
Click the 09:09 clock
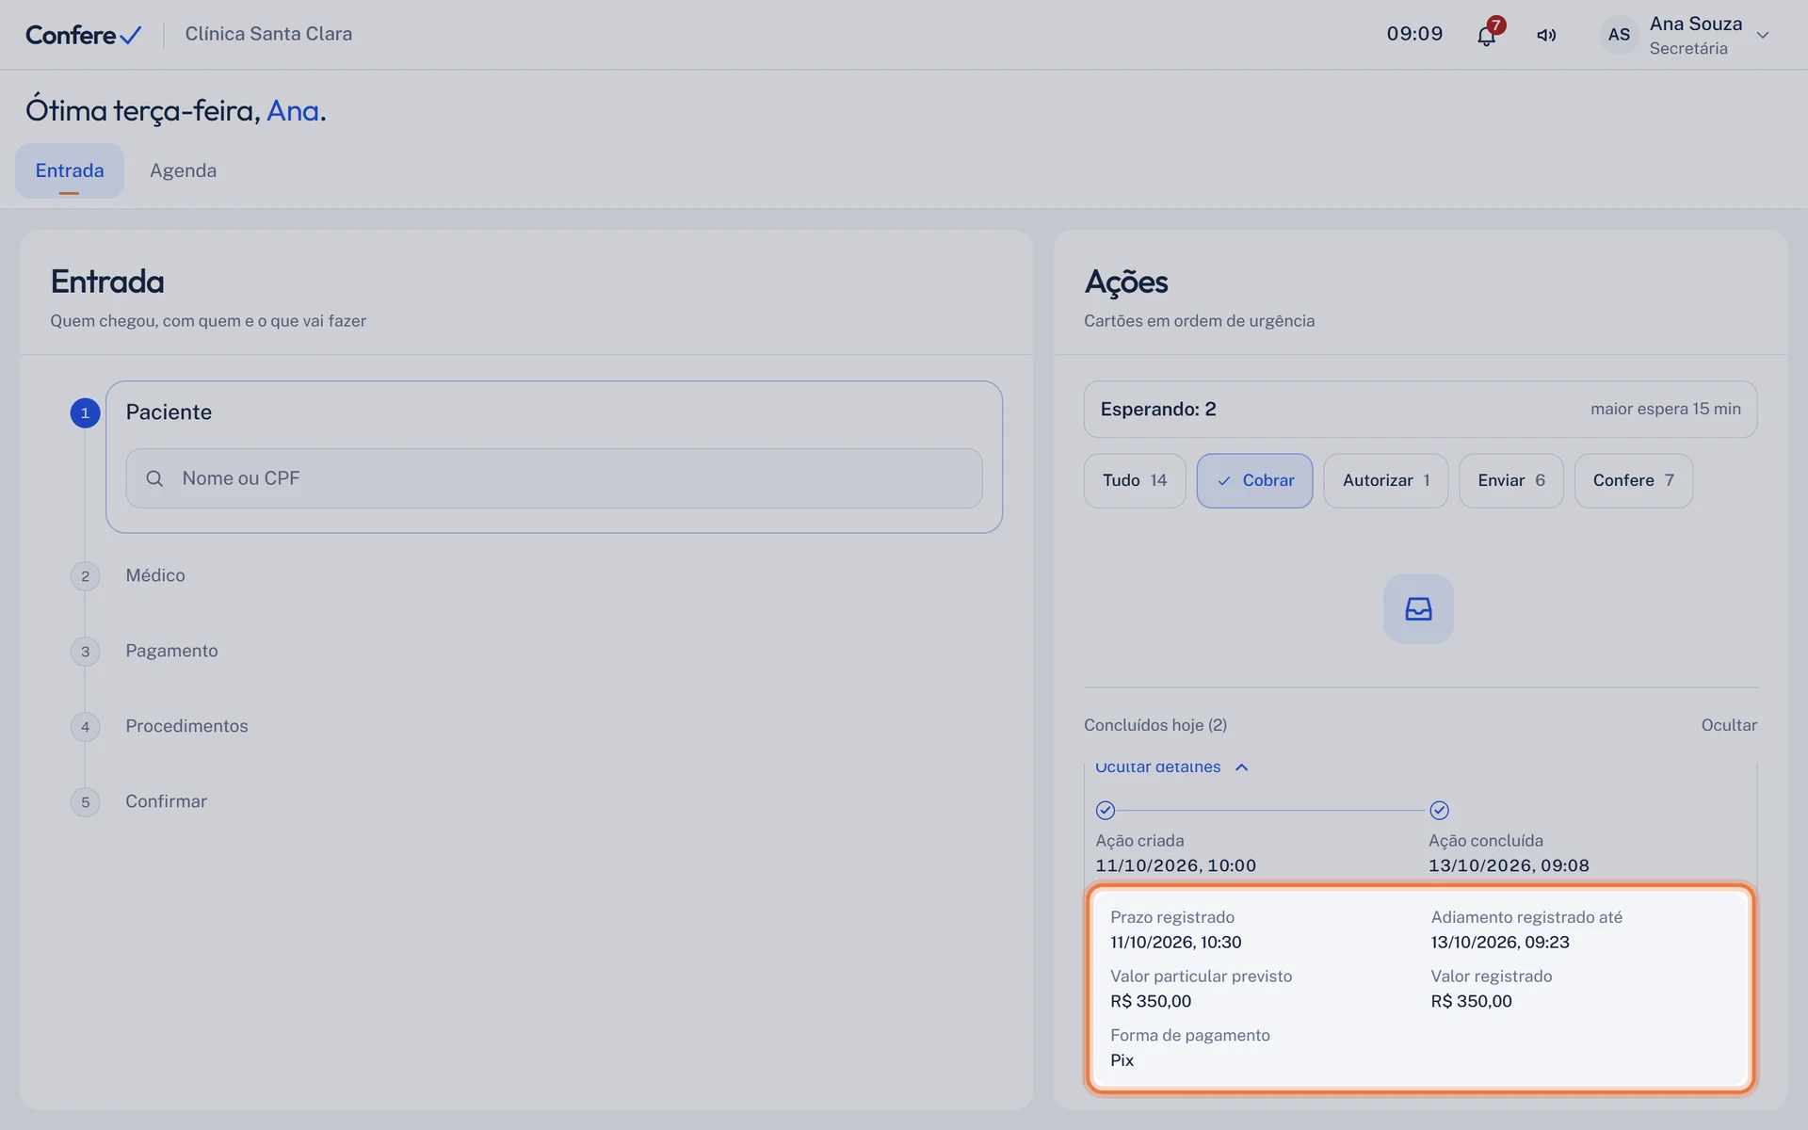point(1414,34)
